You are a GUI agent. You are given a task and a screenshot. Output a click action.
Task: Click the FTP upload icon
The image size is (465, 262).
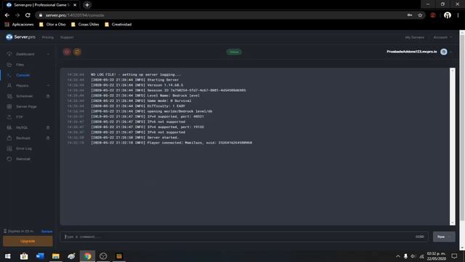coord(9,117)
